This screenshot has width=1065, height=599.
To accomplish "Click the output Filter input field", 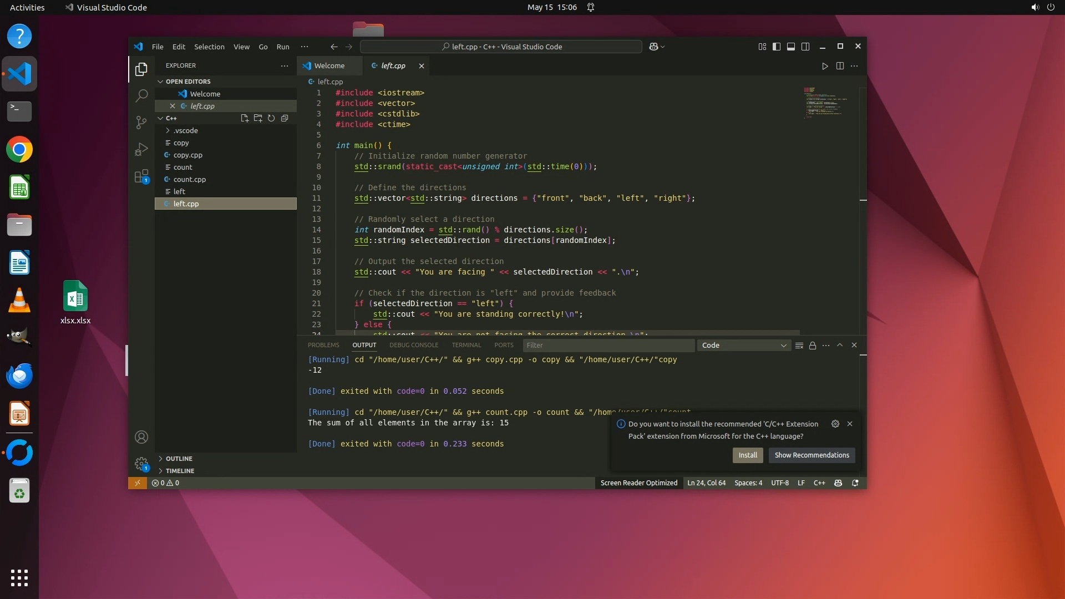I will click(607, 346).
